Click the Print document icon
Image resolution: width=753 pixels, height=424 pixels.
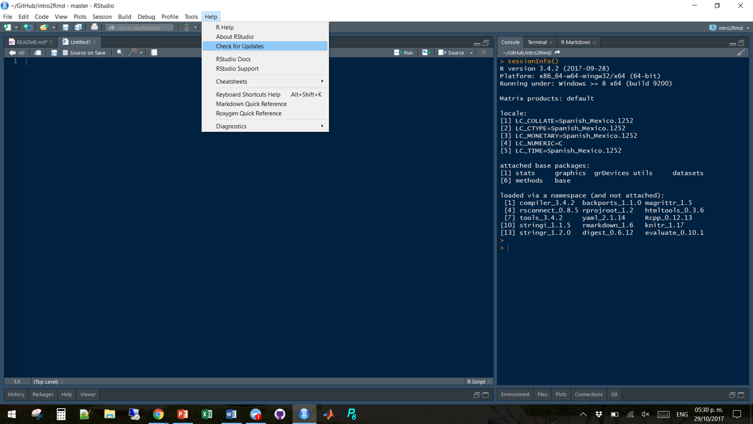94,28
